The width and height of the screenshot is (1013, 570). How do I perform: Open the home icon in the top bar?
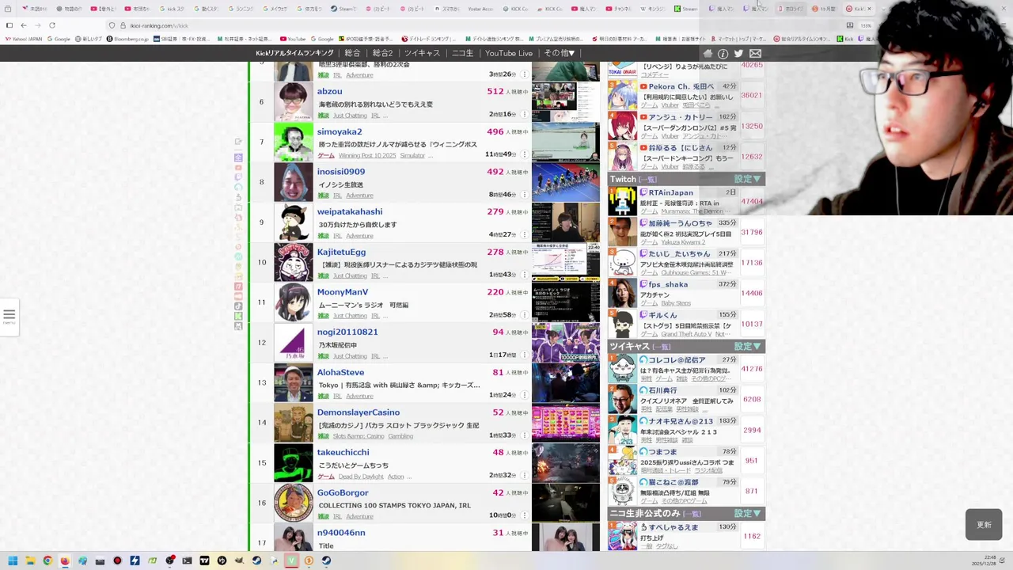[x=708, y=54]
